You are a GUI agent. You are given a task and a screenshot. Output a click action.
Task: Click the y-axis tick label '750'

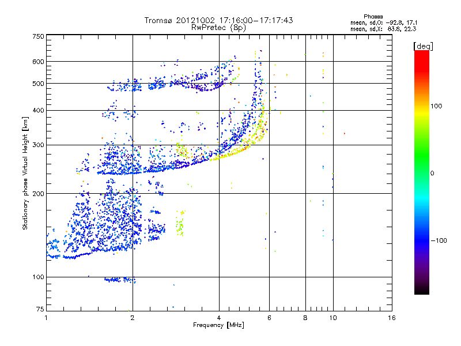coord(38,36)
